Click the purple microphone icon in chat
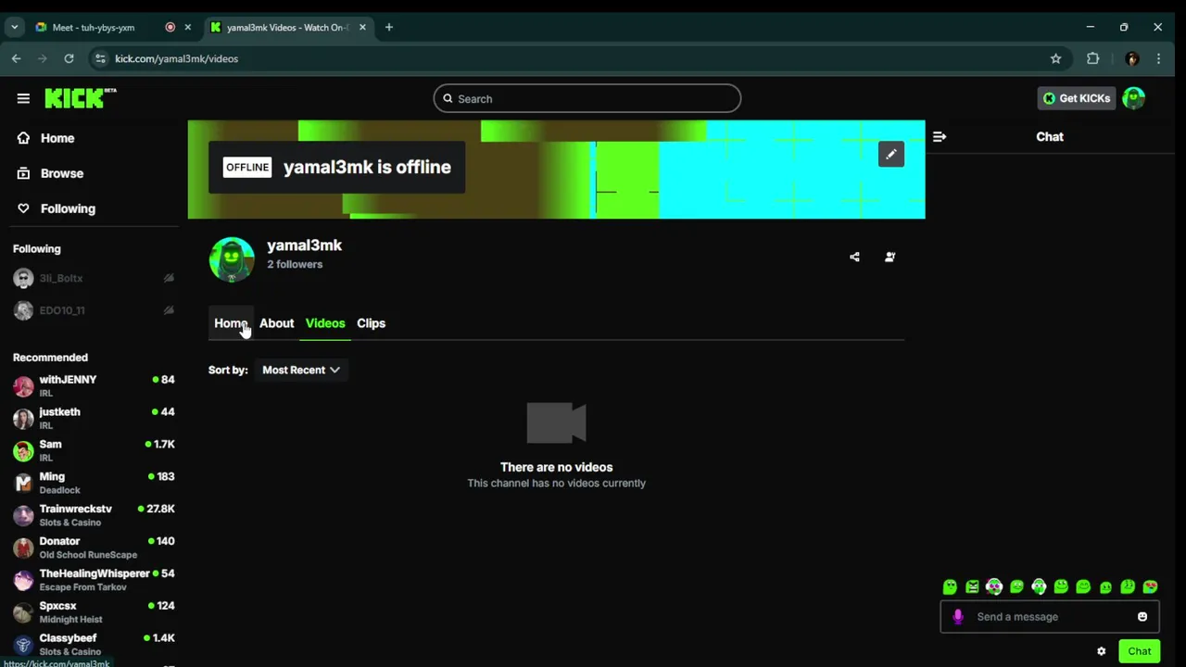The image size is (1186, 667). 958,617
